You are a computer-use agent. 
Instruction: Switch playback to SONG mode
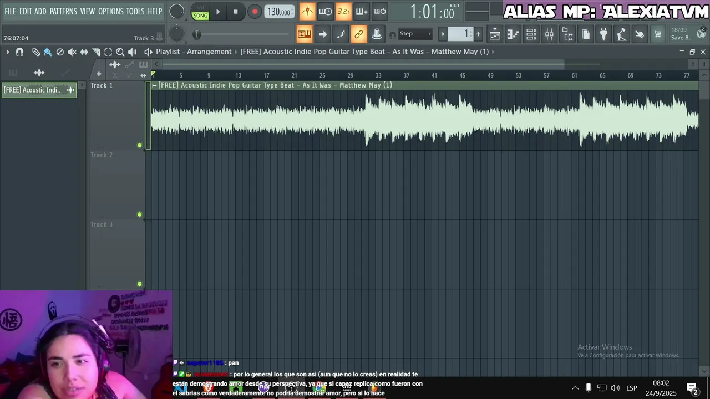point(200,16)
